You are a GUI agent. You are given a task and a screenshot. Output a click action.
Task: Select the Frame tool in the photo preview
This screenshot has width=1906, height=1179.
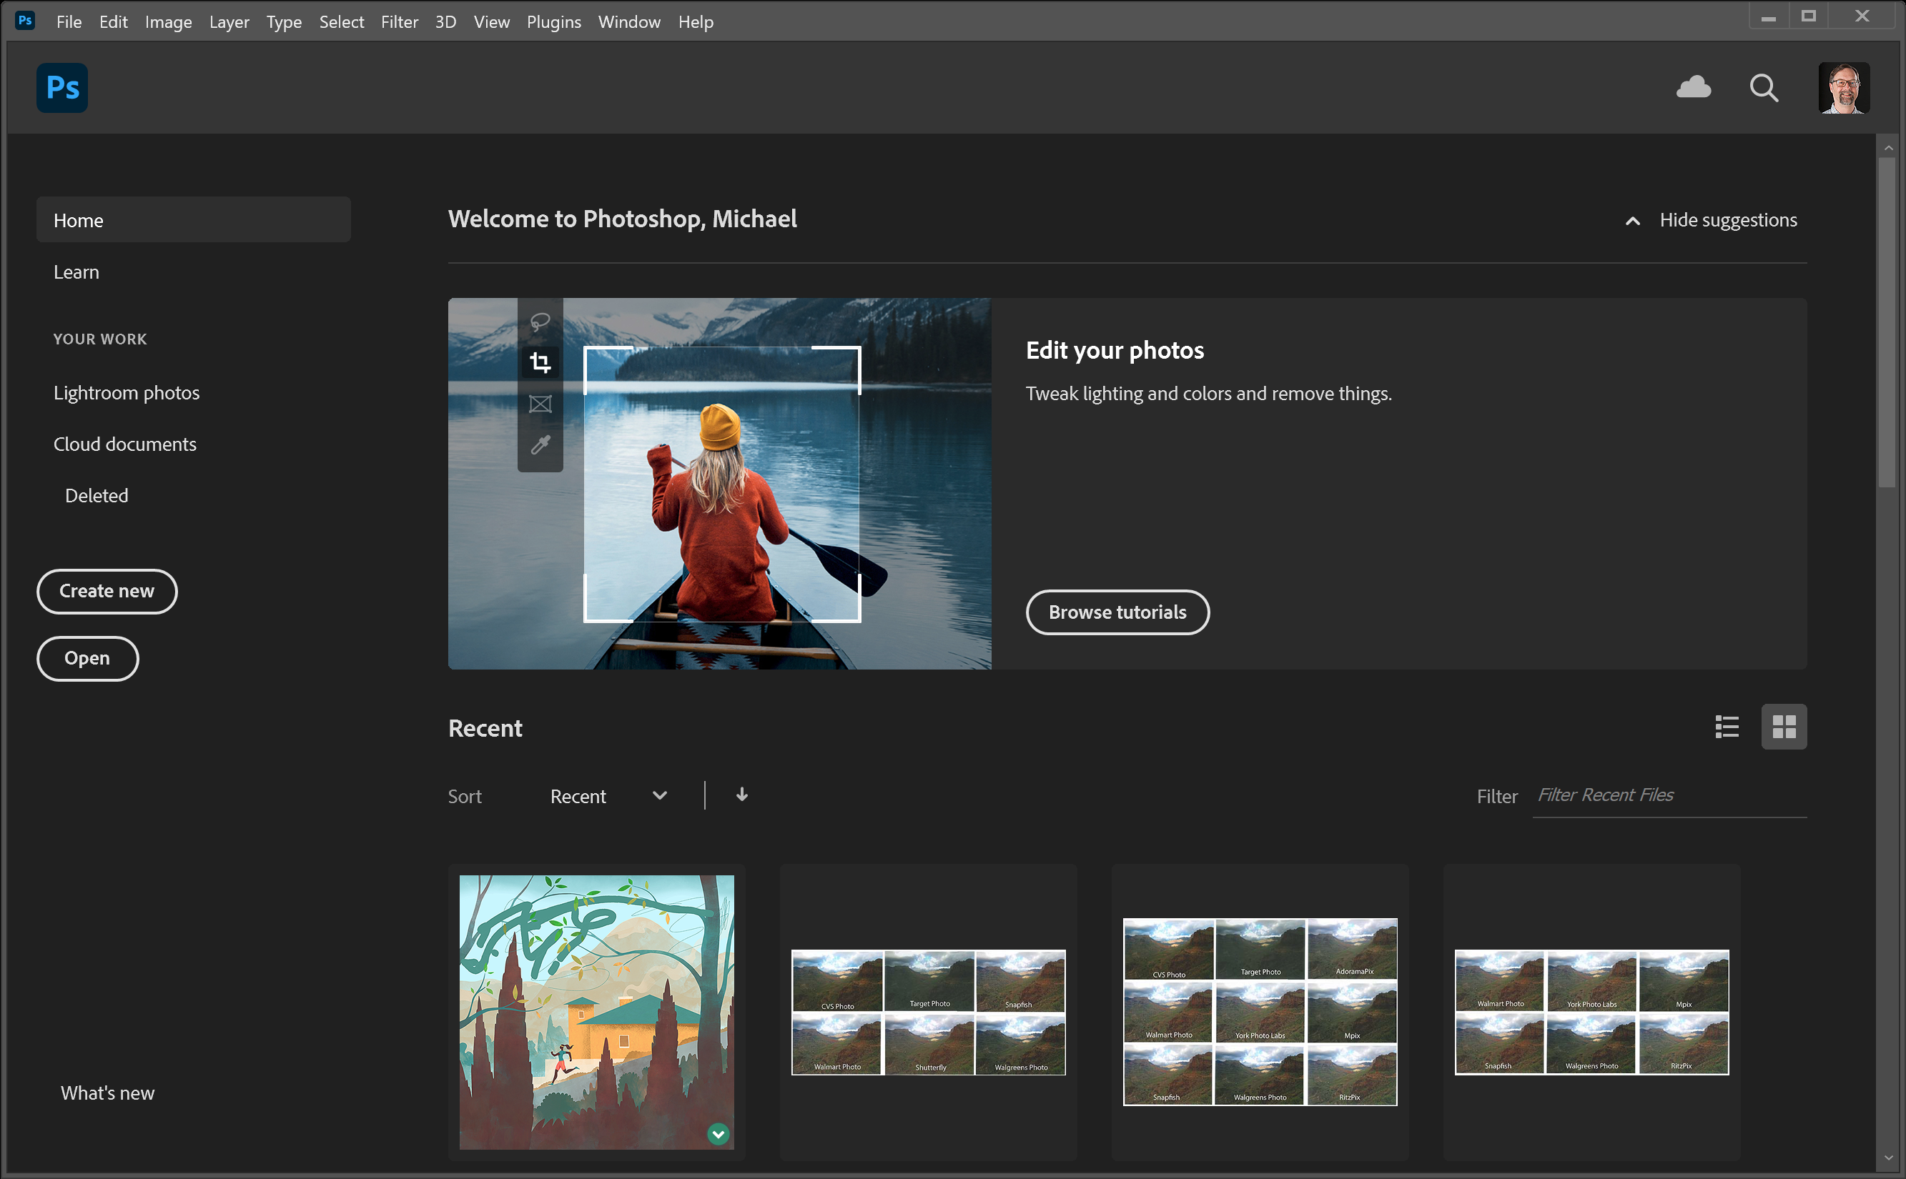[540, 404]
